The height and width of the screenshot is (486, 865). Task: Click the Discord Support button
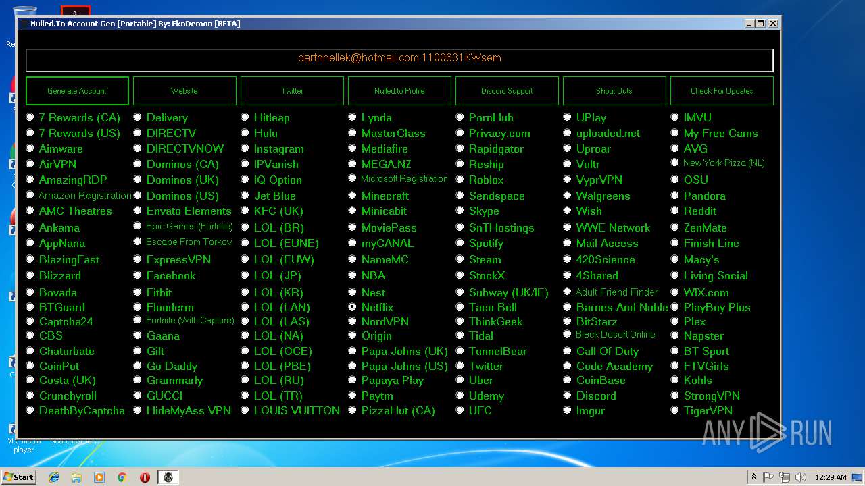pos(507,90)
